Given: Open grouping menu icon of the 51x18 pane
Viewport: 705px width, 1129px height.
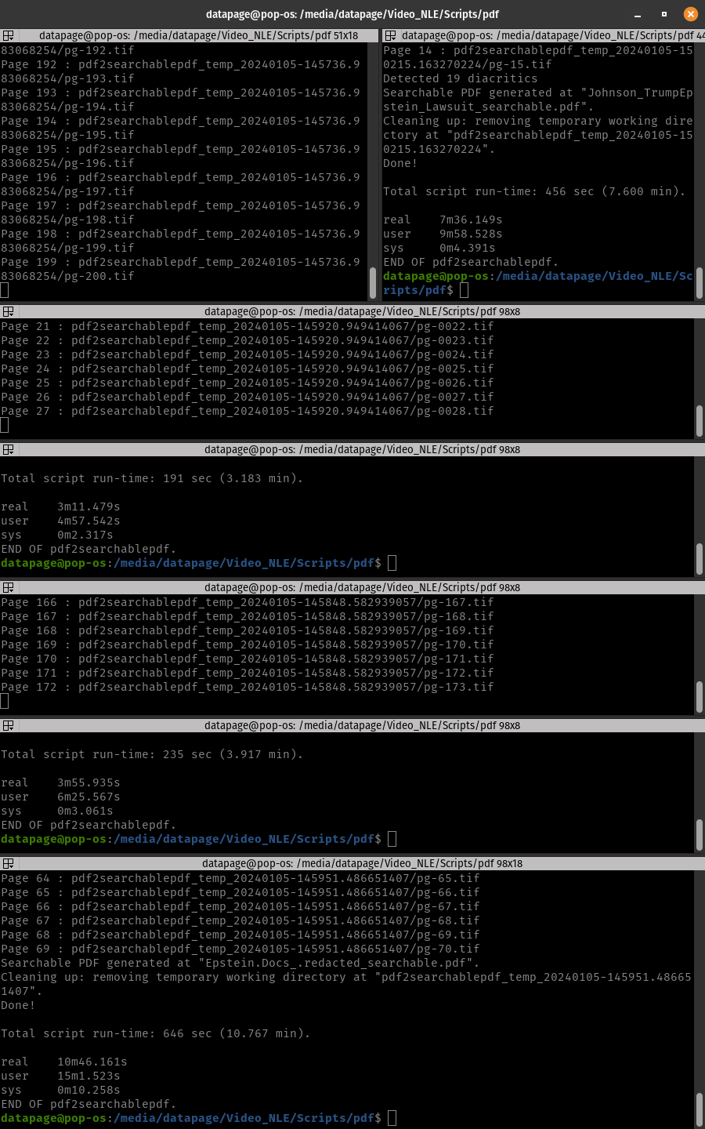Looking at the screenshot, I should pyautogui.click(x=8, y=35).
